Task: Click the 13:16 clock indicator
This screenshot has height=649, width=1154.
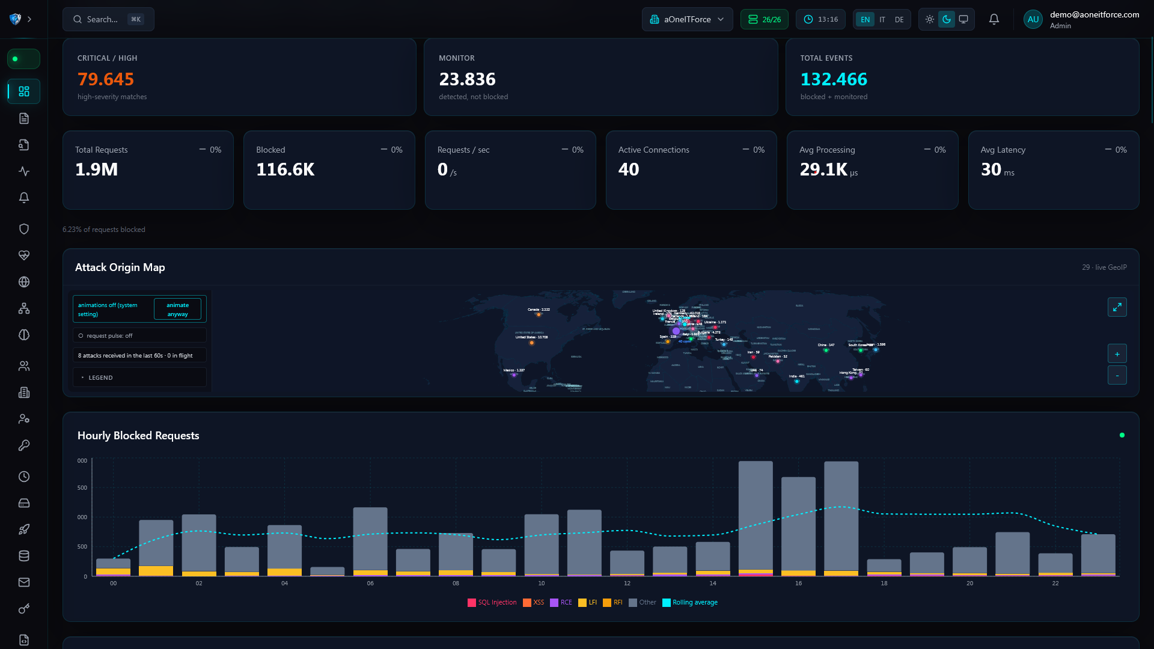Action: point(820,19)
